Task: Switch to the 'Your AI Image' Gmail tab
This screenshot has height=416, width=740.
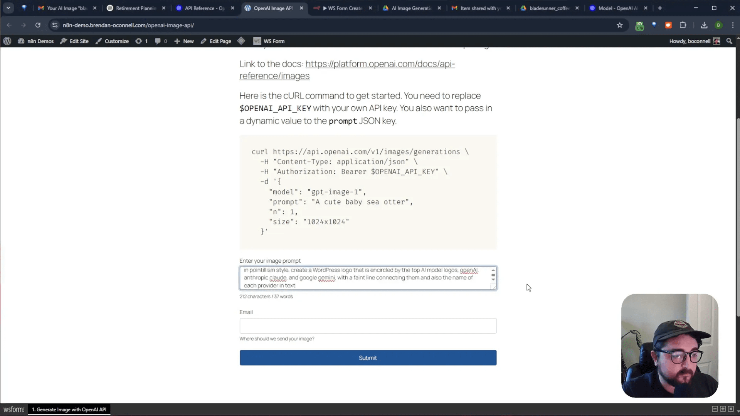Action: coord(67,8)
